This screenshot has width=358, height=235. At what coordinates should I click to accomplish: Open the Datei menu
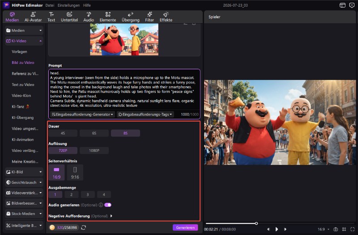point(50,5)
